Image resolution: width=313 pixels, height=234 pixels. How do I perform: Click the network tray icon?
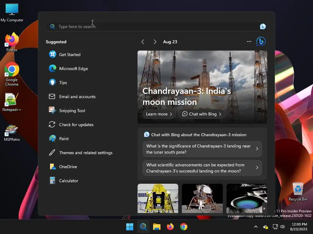tap(275, 227)
